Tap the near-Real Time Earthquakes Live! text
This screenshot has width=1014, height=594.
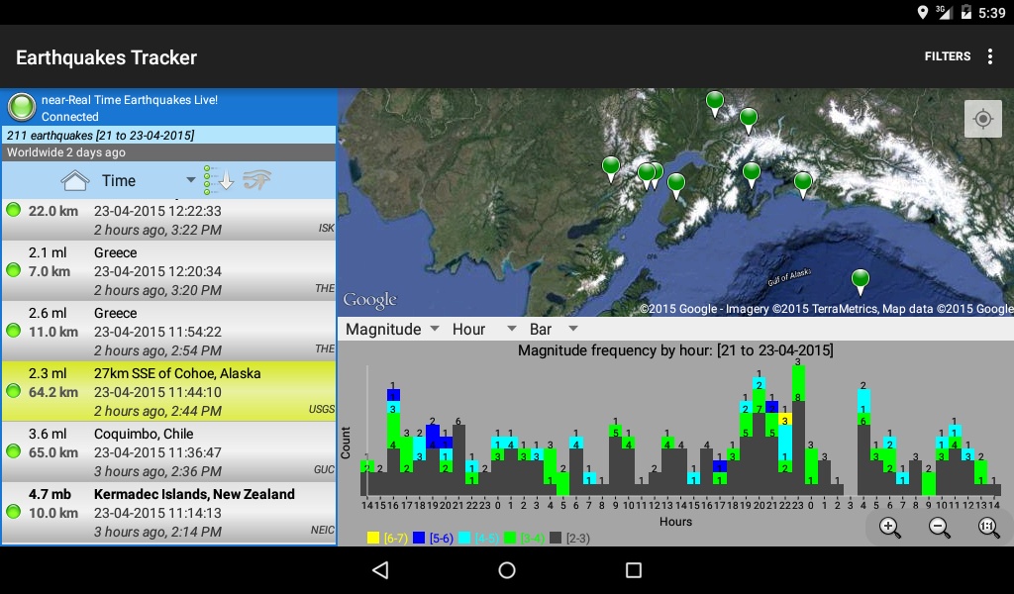click(130, 100)
